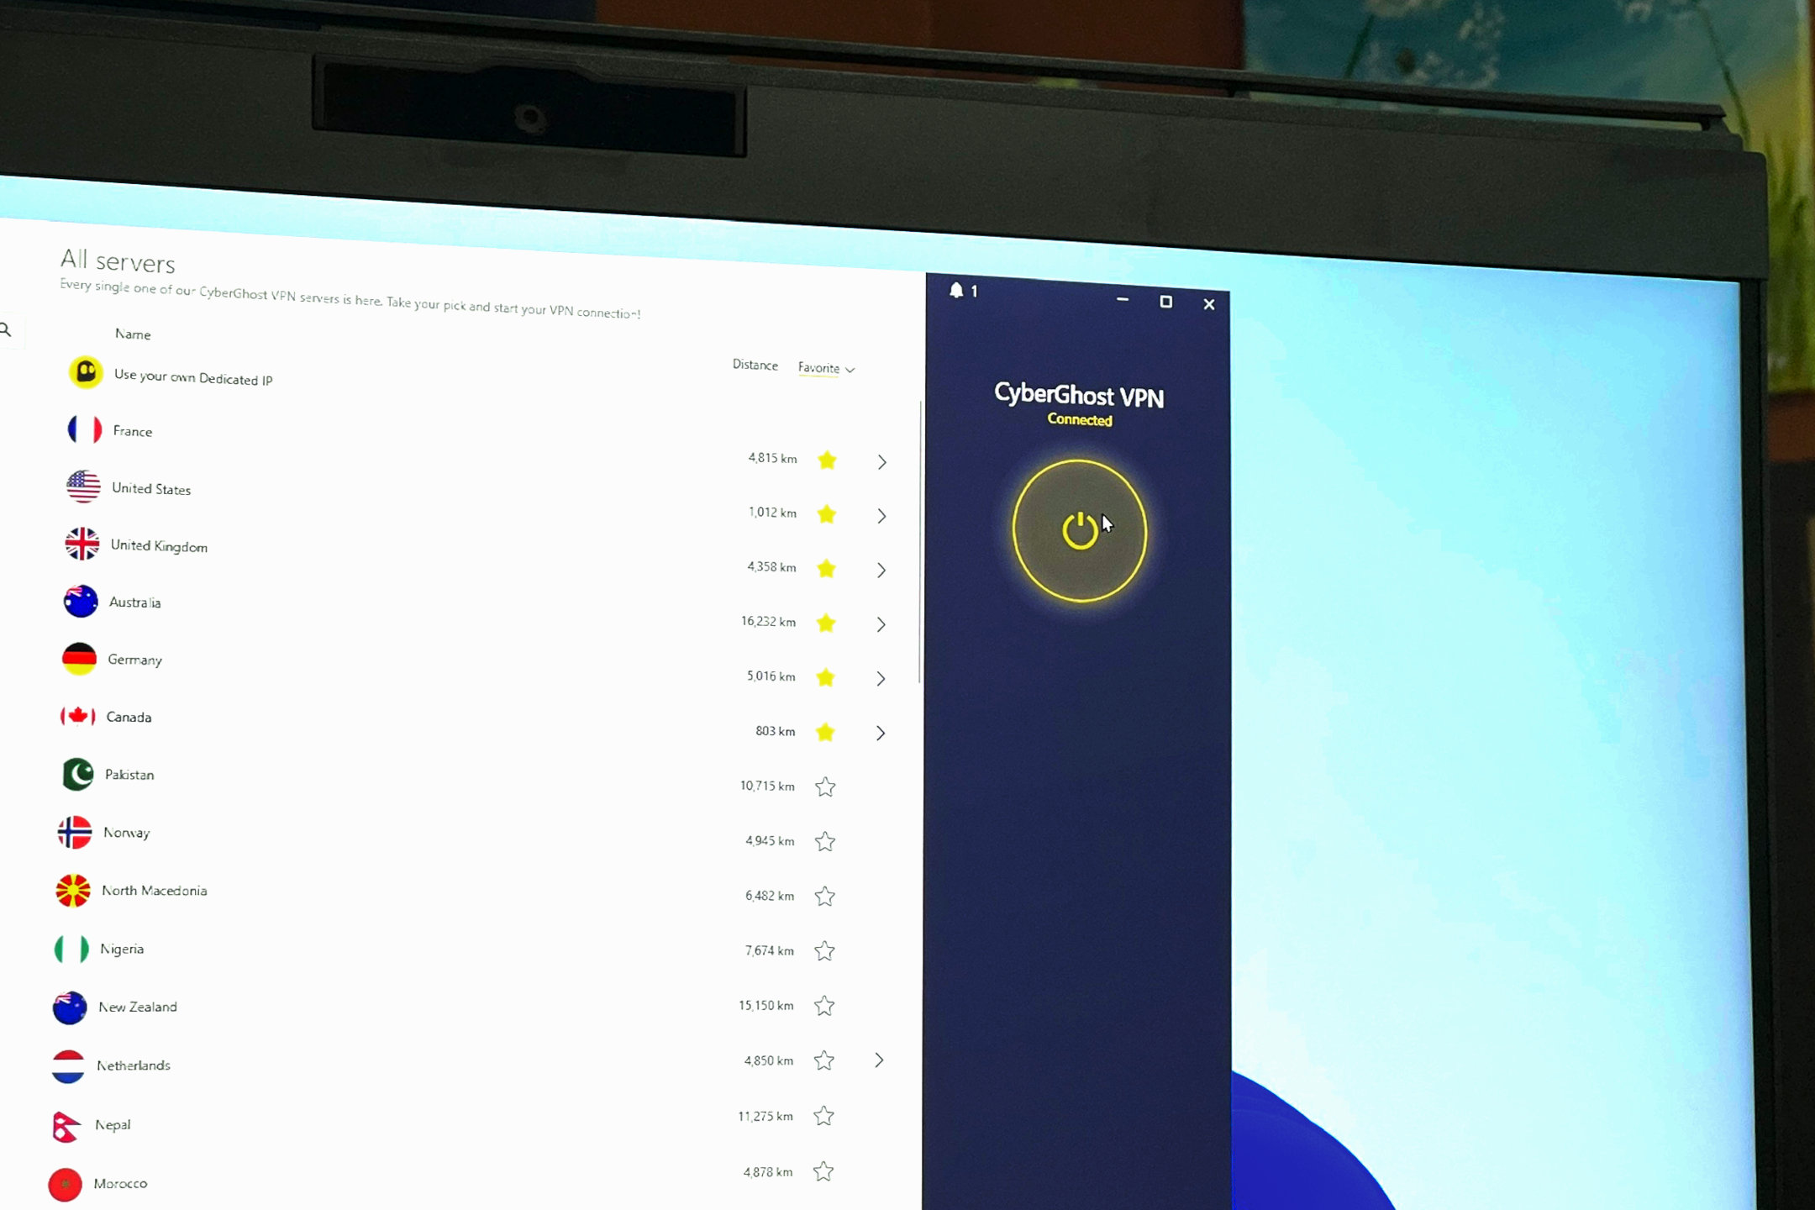Image resolution: width=1815 pixels, height=1210 pixels.
Task: Select the Germany server entry
Action: pos(135,659)
